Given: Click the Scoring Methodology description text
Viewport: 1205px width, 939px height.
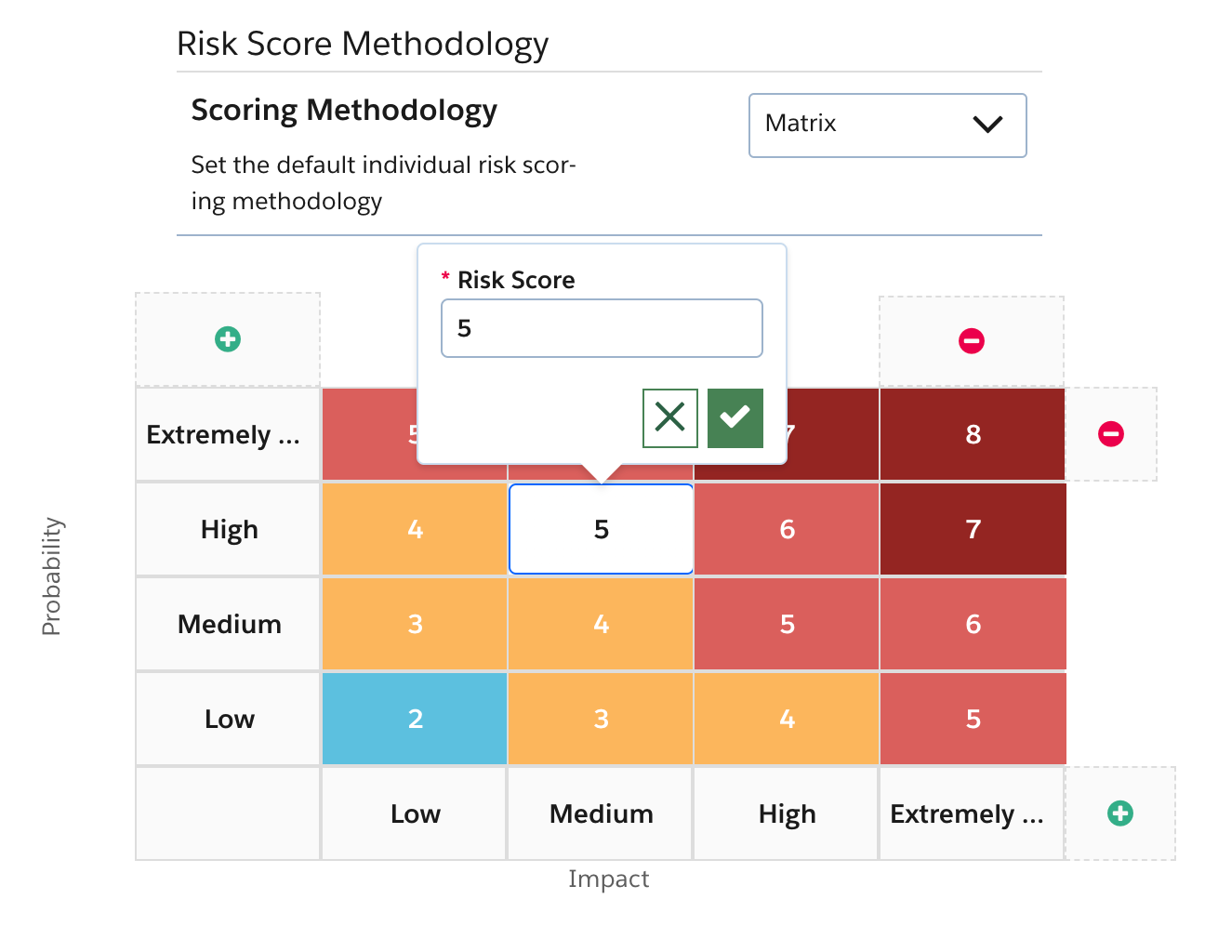Looking at the screenshot, I should click(383, 180).
